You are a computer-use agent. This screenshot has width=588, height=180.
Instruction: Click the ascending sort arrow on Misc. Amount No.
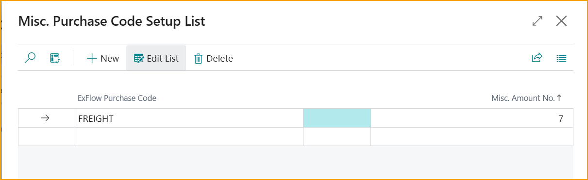pyautogui.click(x=559, y=98)
